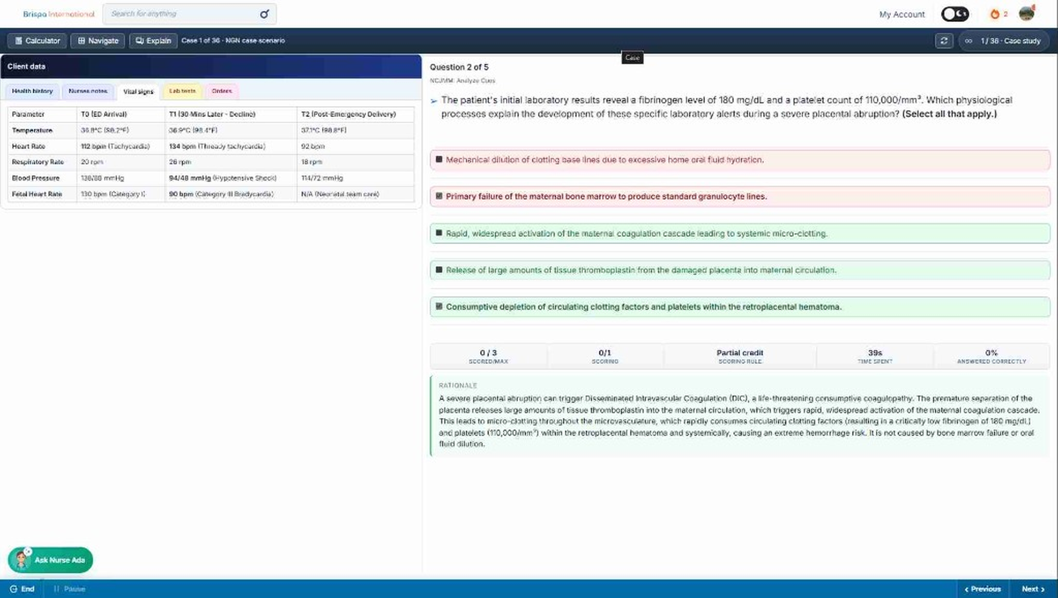The image size is (1058, 598).
Task: Check the tissue thromboplastin release checkbox
Action: (439, 270)
